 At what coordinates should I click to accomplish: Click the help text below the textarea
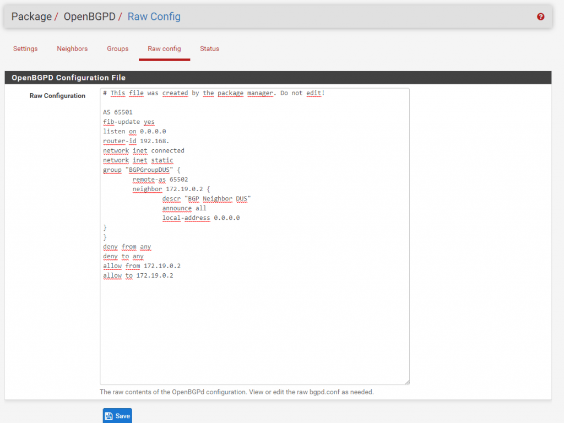(x=237, y=392)
